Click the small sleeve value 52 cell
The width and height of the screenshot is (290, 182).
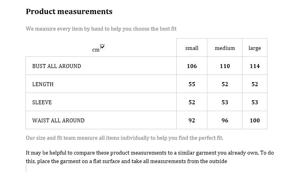click(x=192, y=102)
